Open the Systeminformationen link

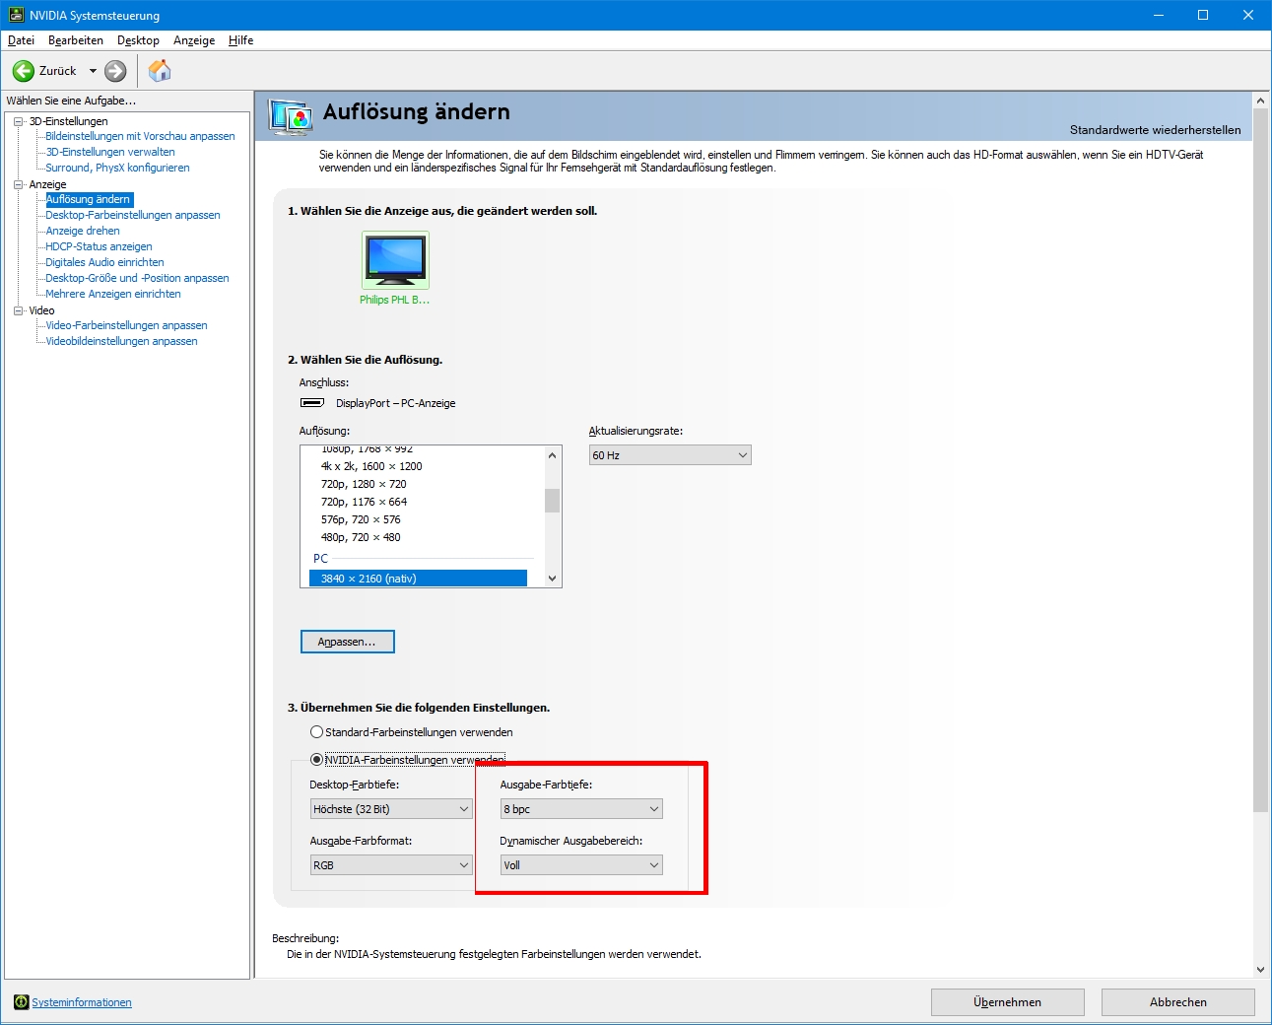(x=82, y=1002)
